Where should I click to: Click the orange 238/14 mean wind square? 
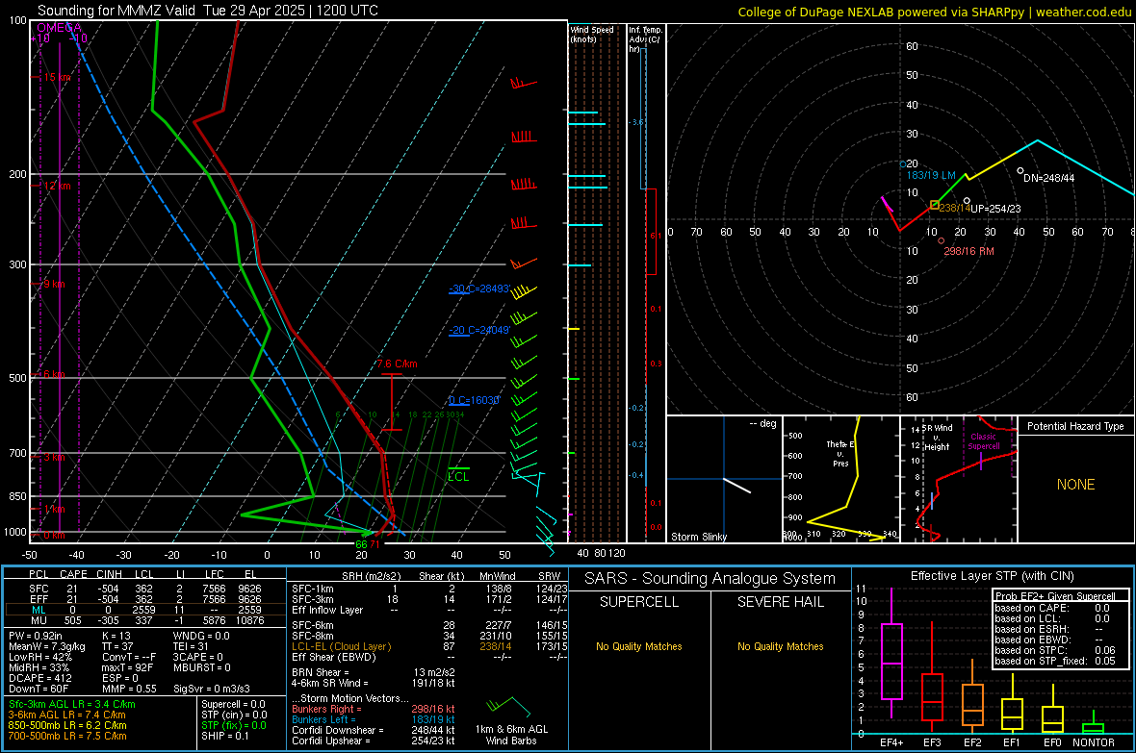tap(935, 205)
